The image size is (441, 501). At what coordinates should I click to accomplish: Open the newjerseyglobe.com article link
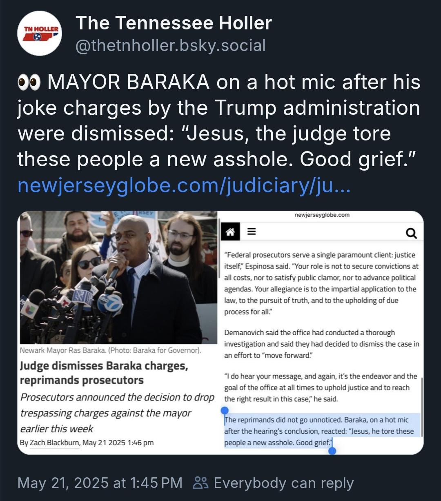pyautogui.click(x=184, y=186)
